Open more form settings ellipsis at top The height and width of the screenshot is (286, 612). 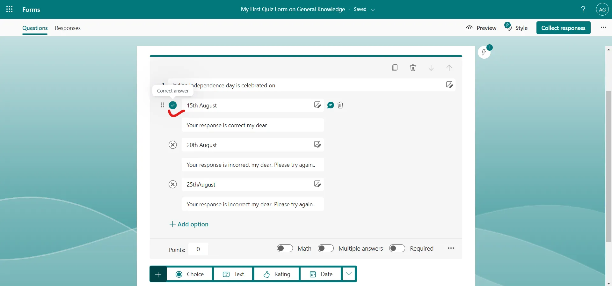[603, 27]
